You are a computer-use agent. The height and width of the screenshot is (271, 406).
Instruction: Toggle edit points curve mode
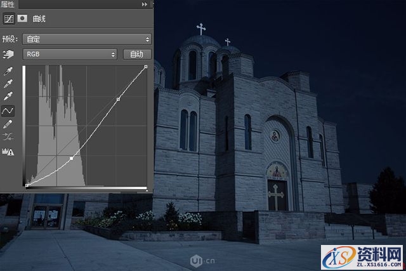(9, 110)
